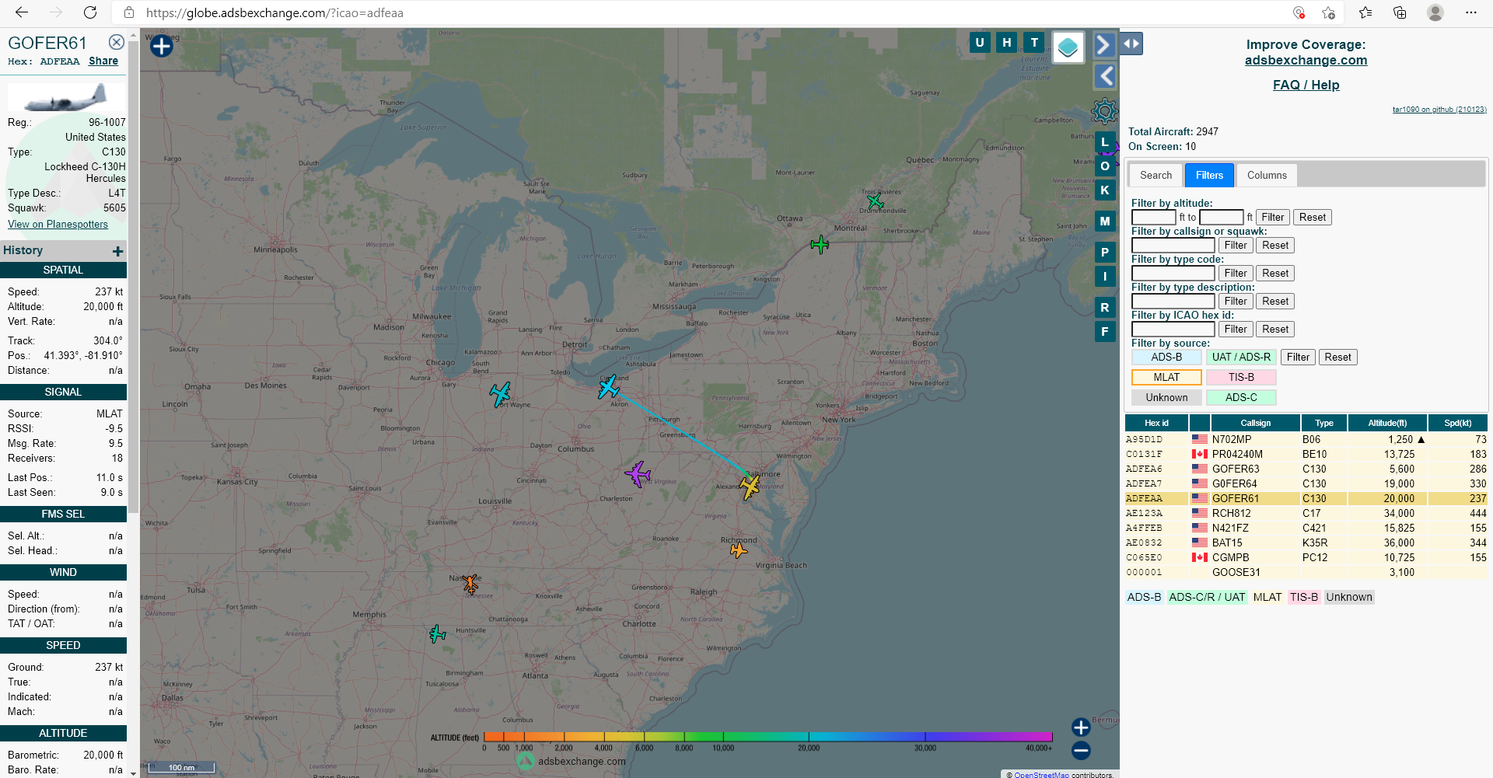Select ADS-C source filter

(x=1241, y=398)
